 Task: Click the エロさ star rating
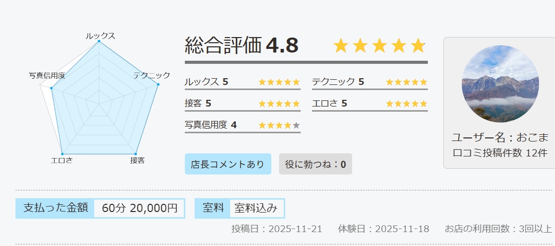pos(406,103)
